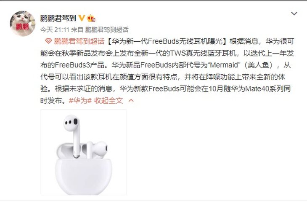
Task: Click the word "Mermaid" in the post
Action: pyautogui.click(x=224, y=65)
